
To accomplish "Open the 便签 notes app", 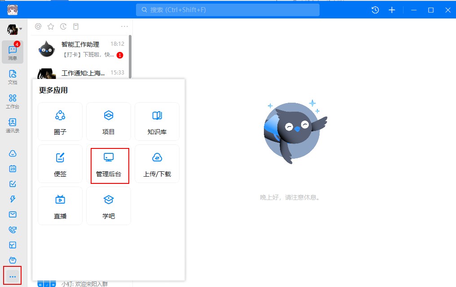I will click(x=60, y=164).
